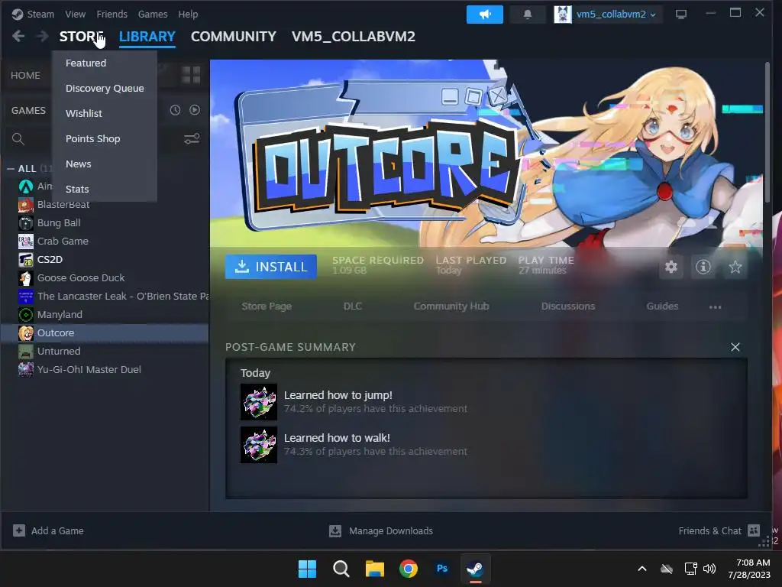Open the Games menu
The width and height of the screenshot is (782, 587).
point(153,14)
